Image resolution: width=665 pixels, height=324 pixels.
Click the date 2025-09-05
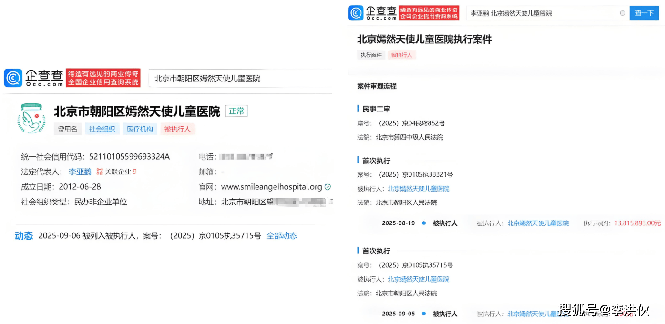point(399,314)
